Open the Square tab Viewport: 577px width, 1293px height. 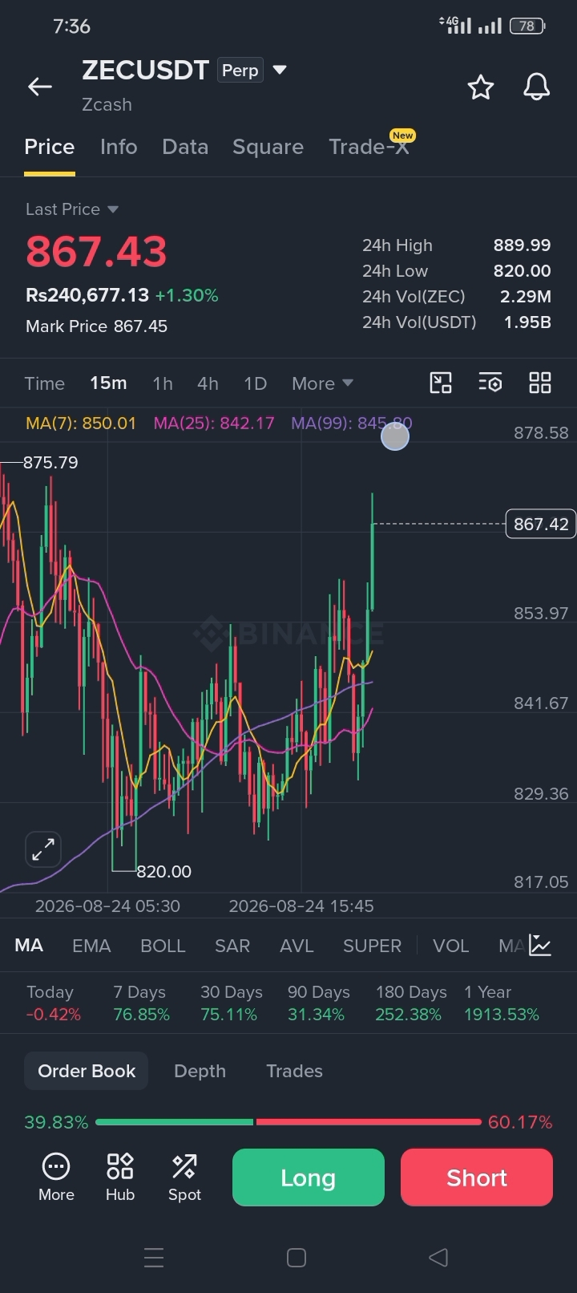[268, 147]
